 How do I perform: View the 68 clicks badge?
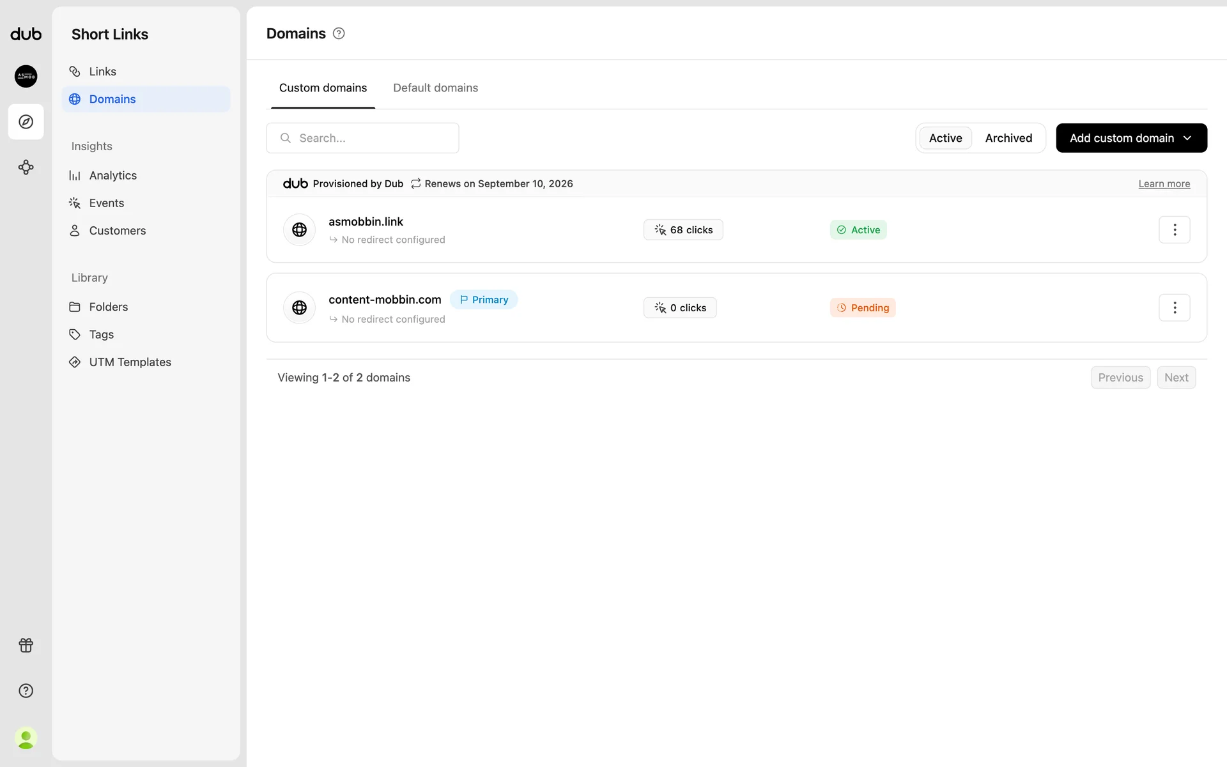pos(683,229)
